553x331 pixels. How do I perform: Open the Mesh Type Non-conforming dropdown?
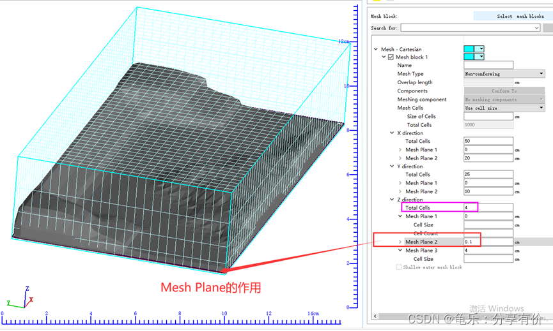[x=504, y=74]
